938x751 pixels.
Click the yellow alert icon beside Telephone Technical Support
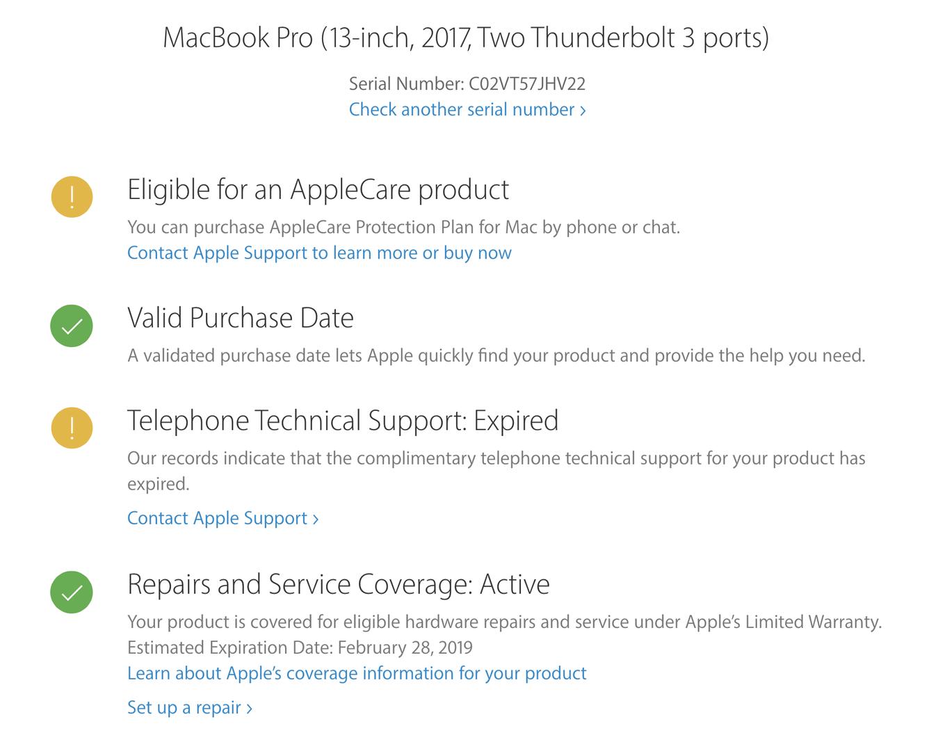tap(72, 428)
